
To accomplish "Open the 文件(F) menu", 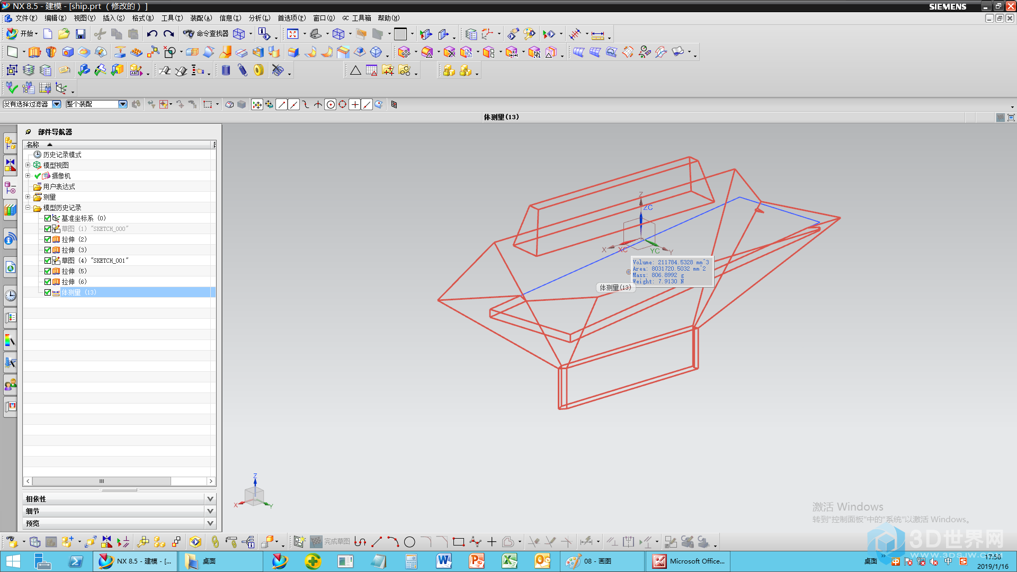I will (26, 18).
